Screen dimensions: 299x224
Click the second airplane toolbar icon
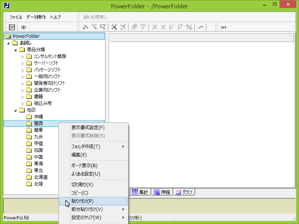pyautogui.click(x=123, y=27)
